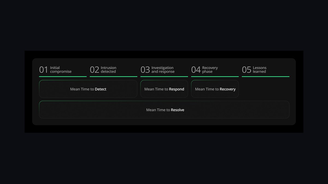Click the Intrusion detected label
This screenshot has width=328, height=184.
(x=109, y=70)
